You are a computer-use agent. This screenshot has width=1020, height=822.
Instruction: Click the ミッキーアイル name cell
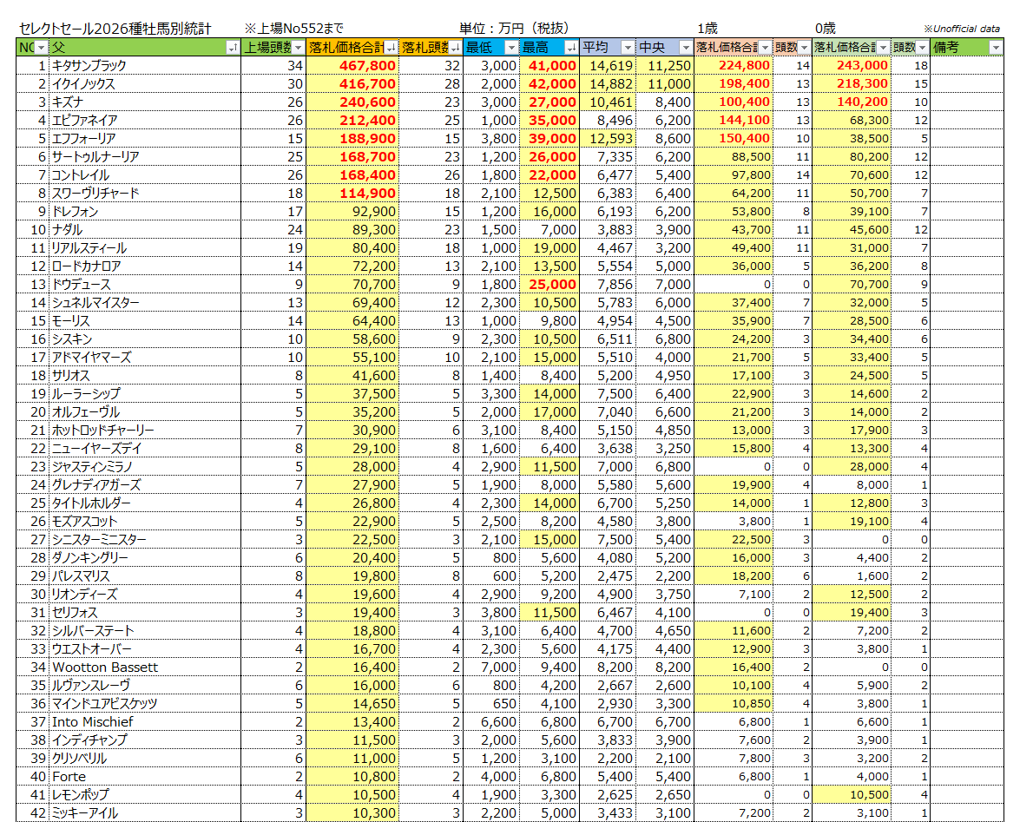point(145,813)
